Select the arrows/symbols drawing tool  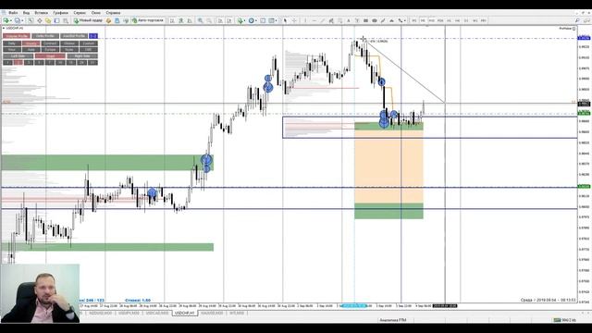400,20
